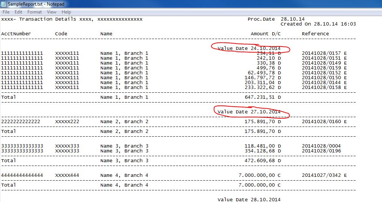Image resolution: width=382 pixels, height=202 pixels.
Task: Click amount 330,38 D
Action: click(x=269, y=63)
